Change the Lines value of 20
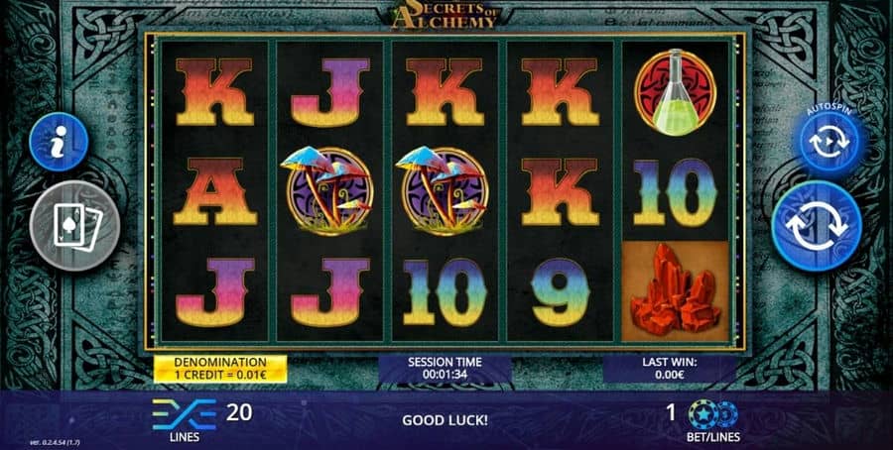Image resolution: width=893 pixels, height=450 pixels. 239,412
